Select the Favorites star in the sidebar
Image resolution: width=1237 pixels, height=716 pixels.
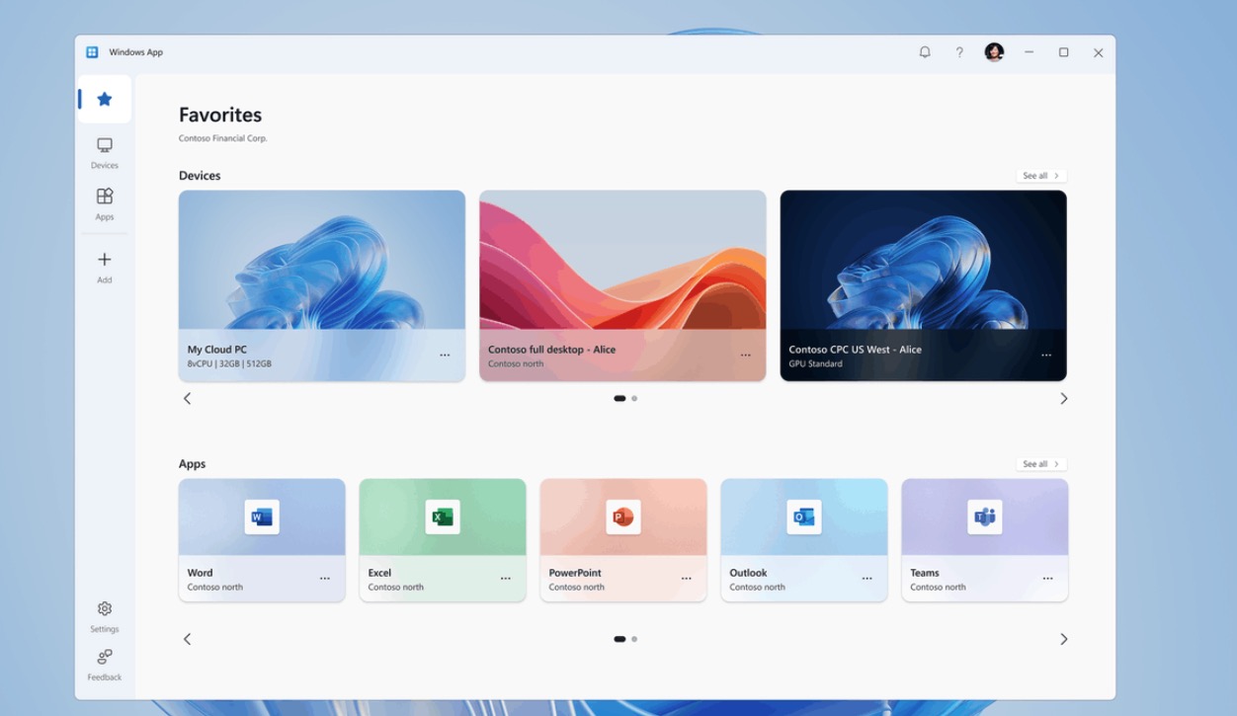click(104, 98)
